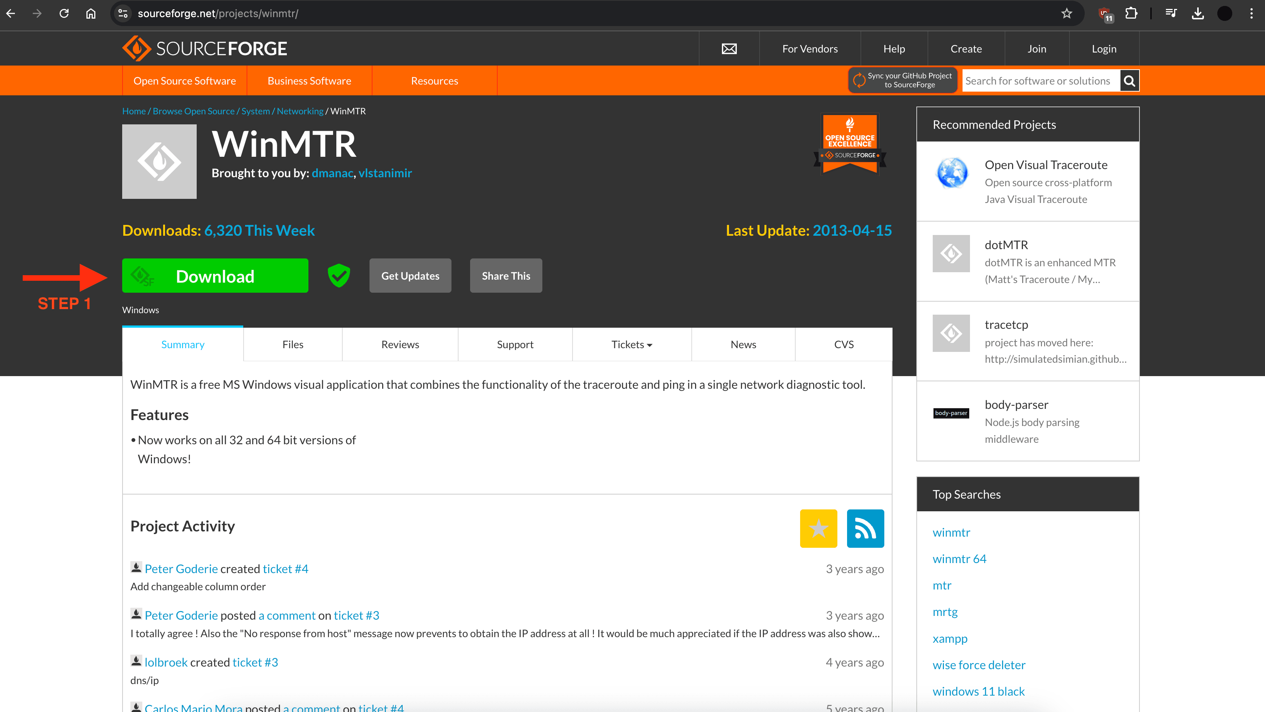Open the newsletter envelope icon
This screenshot has height=712, width=1265.
tap(729, 49)
